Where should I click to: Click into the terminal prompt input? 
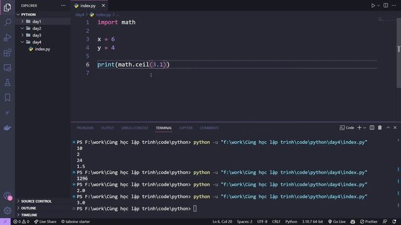pos(195,209)
